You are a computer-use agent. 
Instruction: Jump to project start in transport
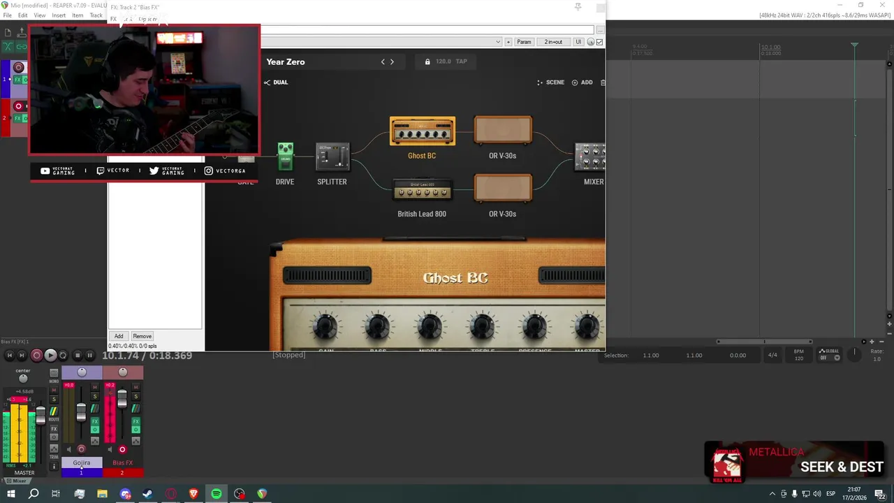tap(10, 356)
